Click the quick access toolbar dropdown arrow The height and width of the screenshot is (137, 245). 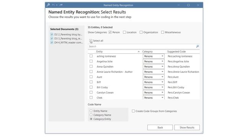pos(57,5)
